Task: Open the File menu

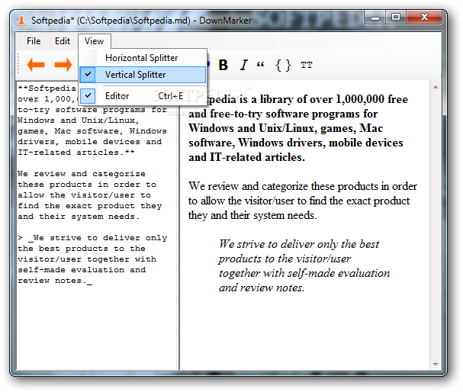Action: click(34, 41)
